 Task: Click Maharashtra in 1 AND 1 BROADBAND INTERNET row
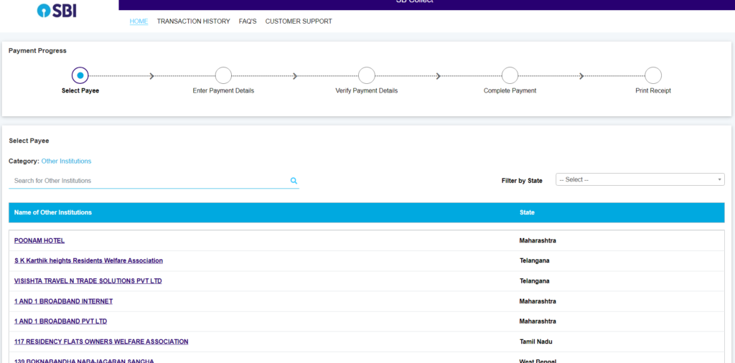[x=538, y=301]
